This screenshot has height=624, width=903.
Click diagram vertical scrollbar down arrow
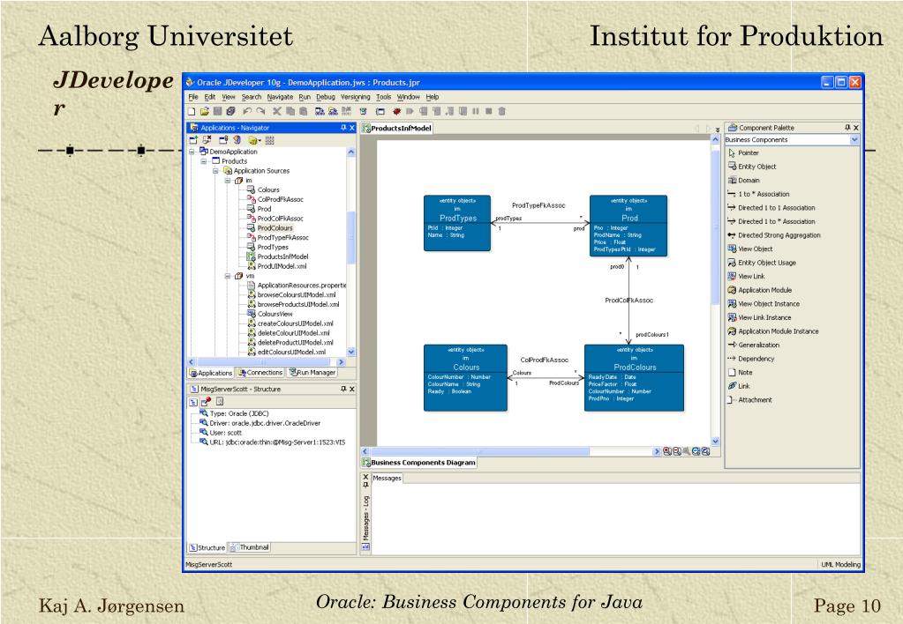715,441
